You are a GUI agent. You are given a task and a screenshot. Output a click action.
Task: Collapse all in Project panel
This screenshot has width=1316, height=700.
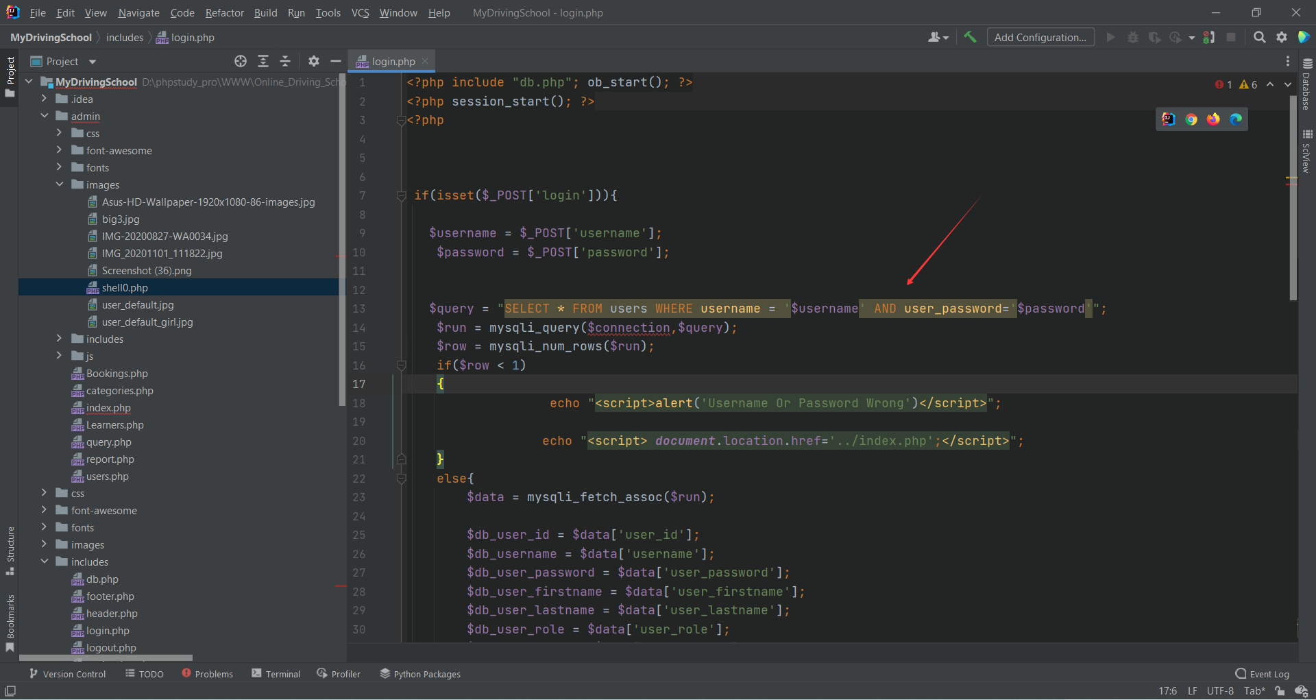[285, 61]
